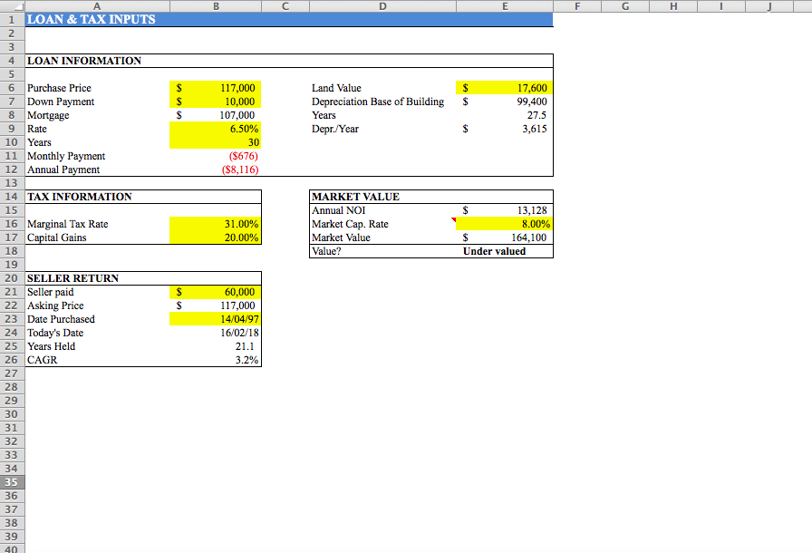Select the Seller paid $60,000 cell

click(216, 291)
